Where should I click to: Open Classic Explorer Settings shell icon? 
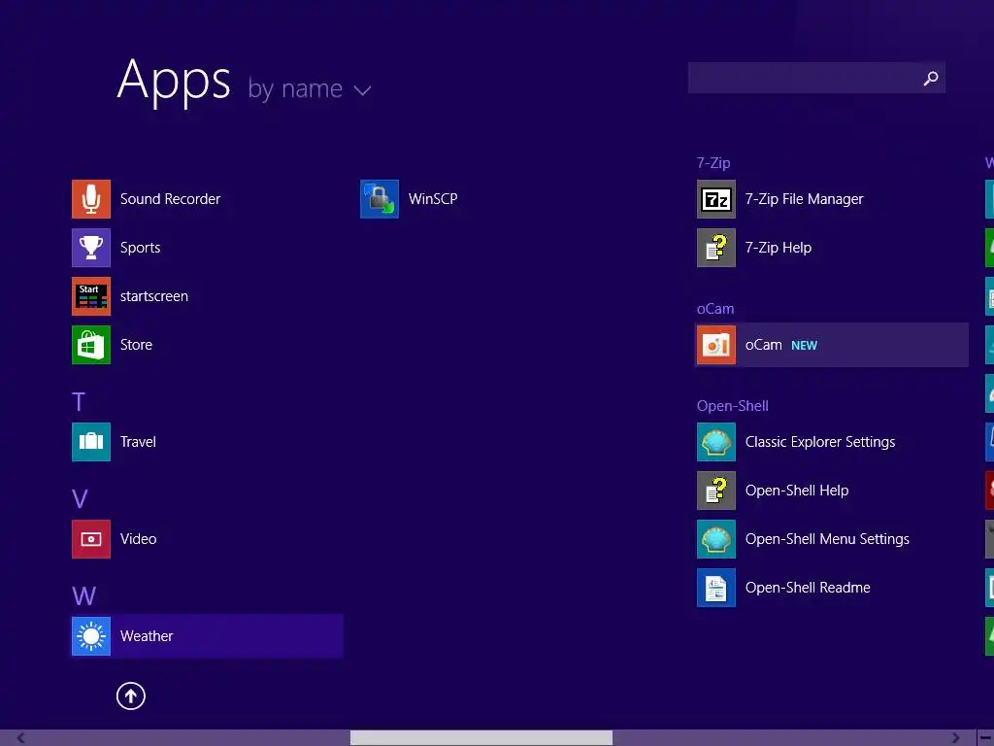point(715,442)
